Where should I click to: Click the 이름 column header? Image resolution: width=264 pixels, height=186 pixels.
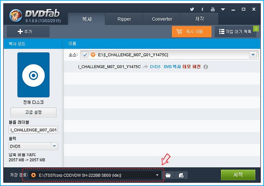pyautogui.click(x=72, y=44)
